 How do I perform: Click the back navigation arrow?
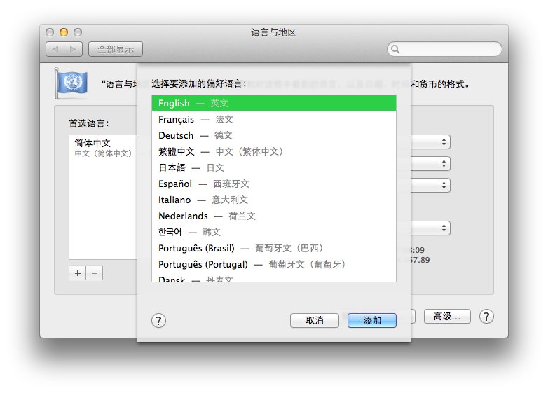[55, 49]
